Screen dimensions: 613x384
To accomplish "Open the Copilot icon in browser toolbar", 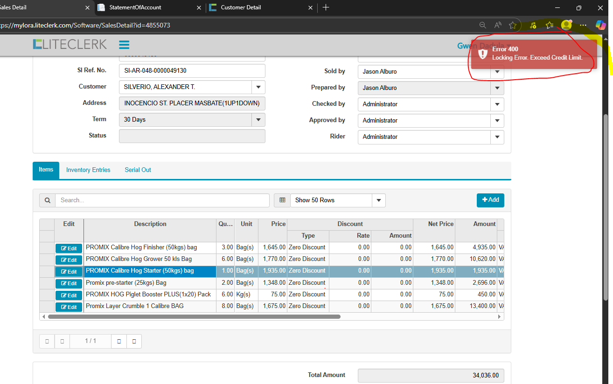I will (x=600, y=25).
